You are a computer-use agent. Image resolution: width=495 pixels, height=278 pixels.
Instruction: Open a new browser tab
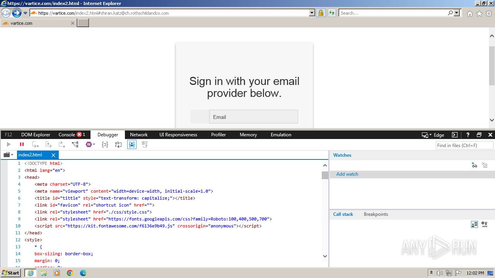tap(83, 23)
